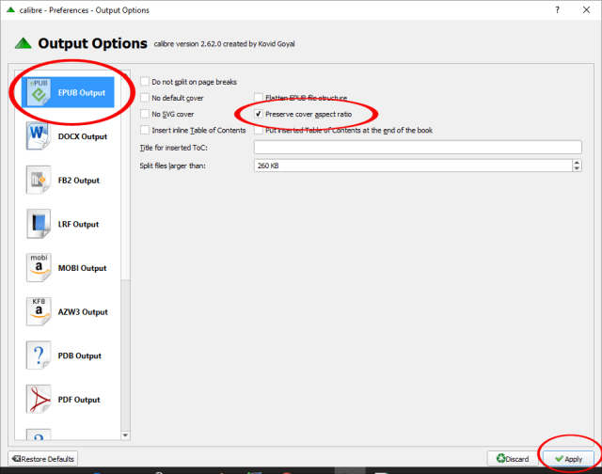Click the scroll down arrow of format list
The image size is (602, 474).
coord(125,435)
